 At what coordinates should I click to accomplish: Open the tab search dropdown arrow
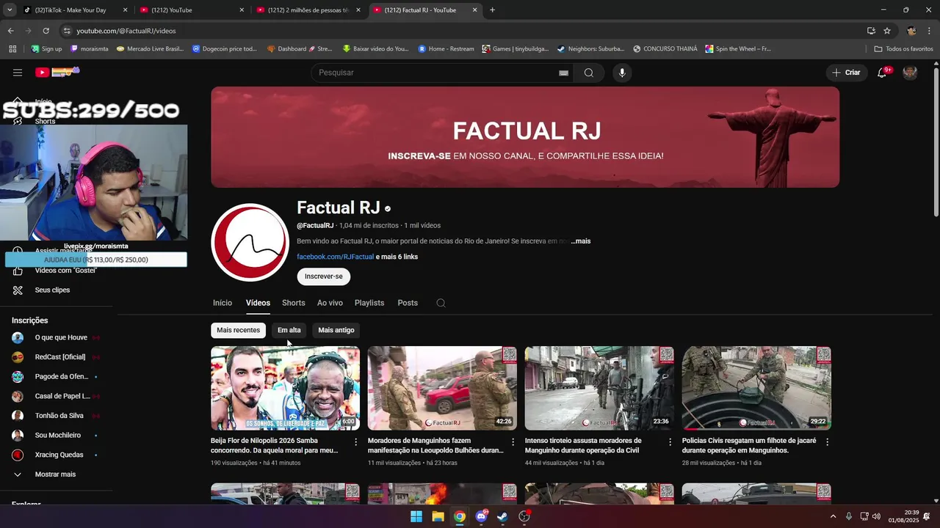(10, 10)
